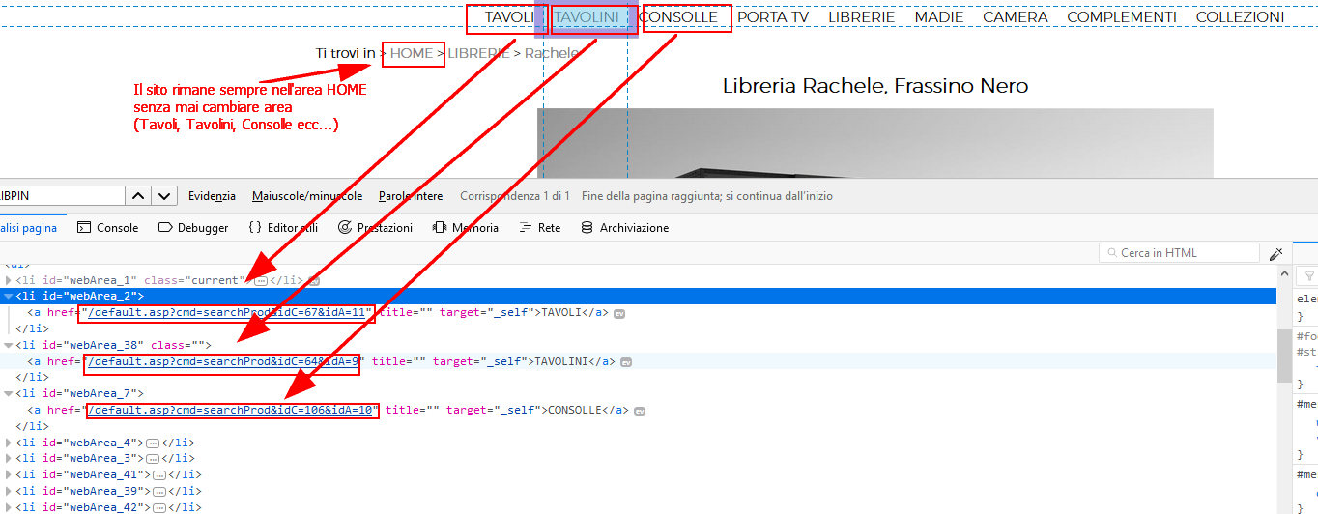Toggle Evidenzia highlight-all option

click(212, 196)
